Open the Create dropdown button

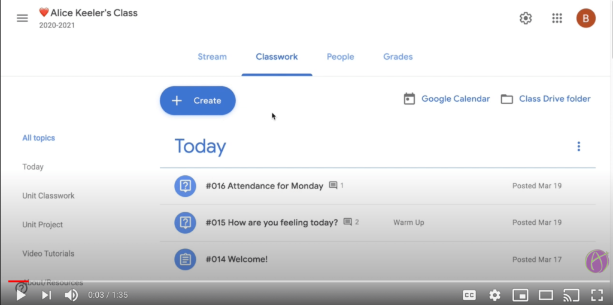pos(198,100)
